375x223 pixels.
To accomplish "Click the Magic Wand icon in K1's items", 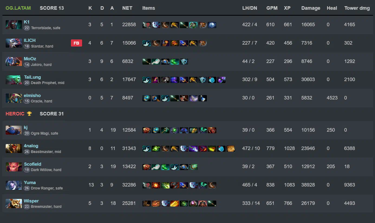I will [x=184, y=25].
